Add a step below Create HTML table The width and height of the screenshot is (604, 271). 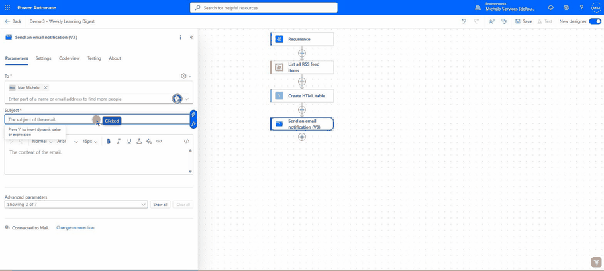coord(302,110)
